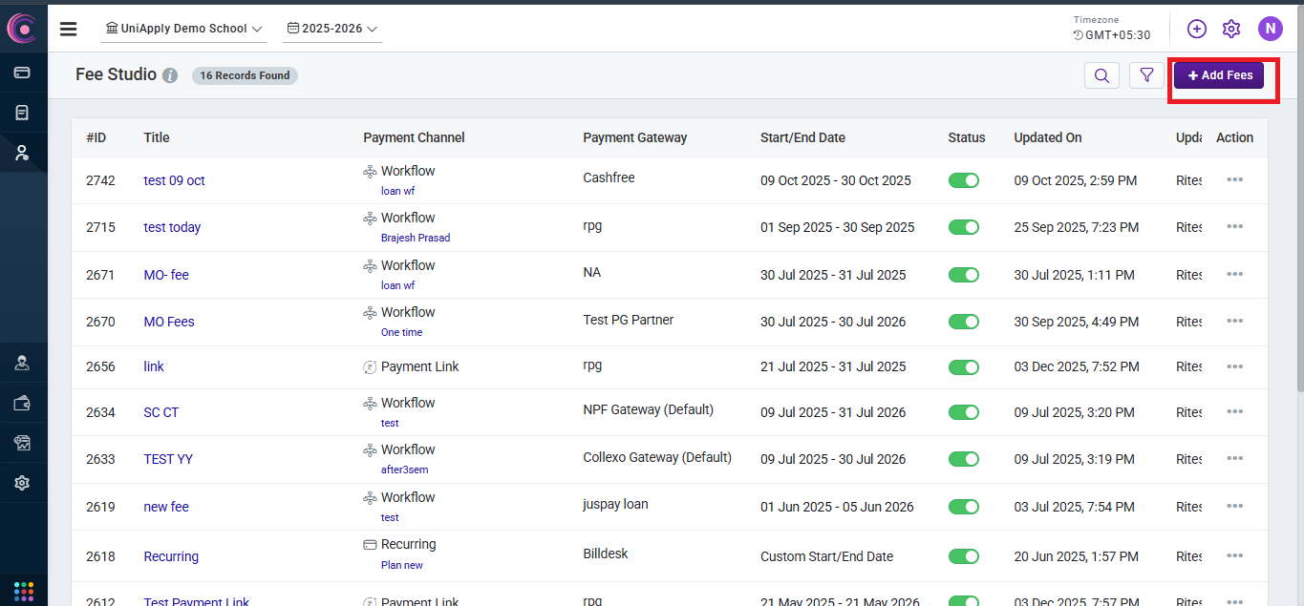Click the Add Fees button
Screen dimensions: 1304x606
(1219, 75)
